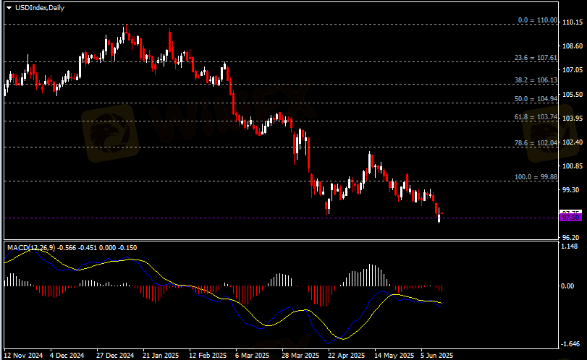Click the 110.15 price scale value
Viewport: 587px width, 360px height.
(573, 22)
